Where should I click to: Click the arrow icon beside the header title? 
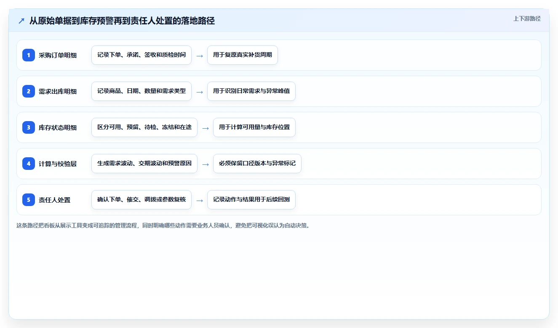click(21, 21)
